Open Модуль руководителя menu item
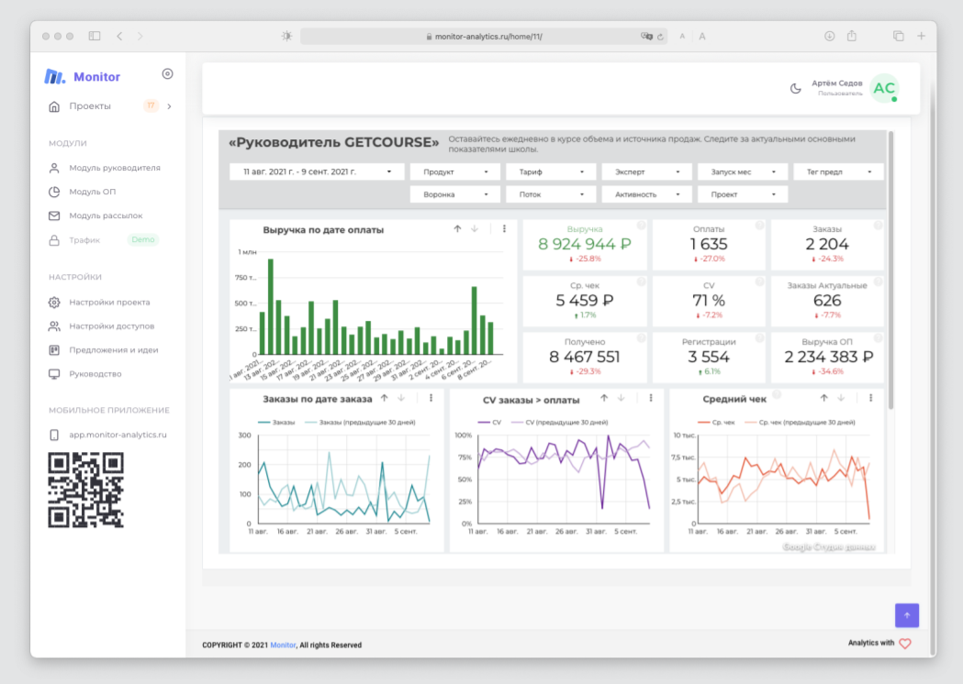This screenshot has width=963, height=684. [x=114, y=168]
